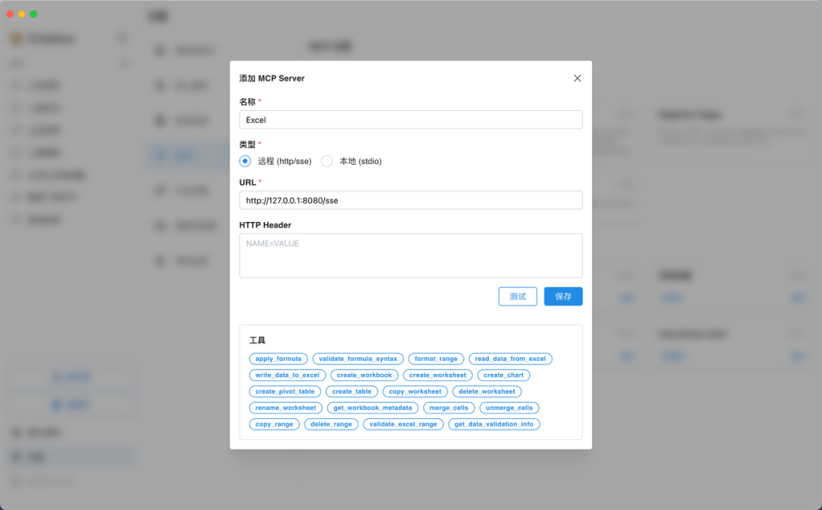Focus the URL input field
This screenshot has height=510, width=822.
tap(410, 201)
